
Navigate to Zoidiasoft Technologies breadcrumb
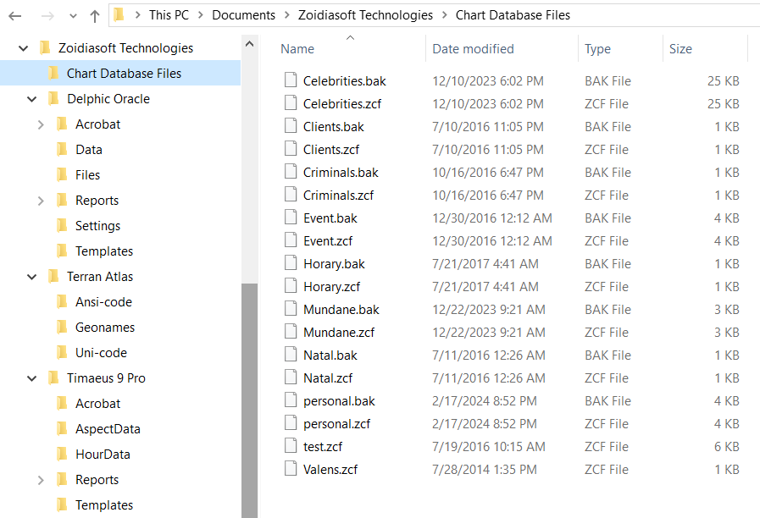point(365,15)
